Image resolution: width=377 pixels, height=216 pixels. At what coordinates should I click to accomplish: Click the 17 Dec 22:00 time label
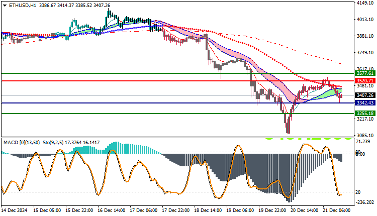pos(176,210)
